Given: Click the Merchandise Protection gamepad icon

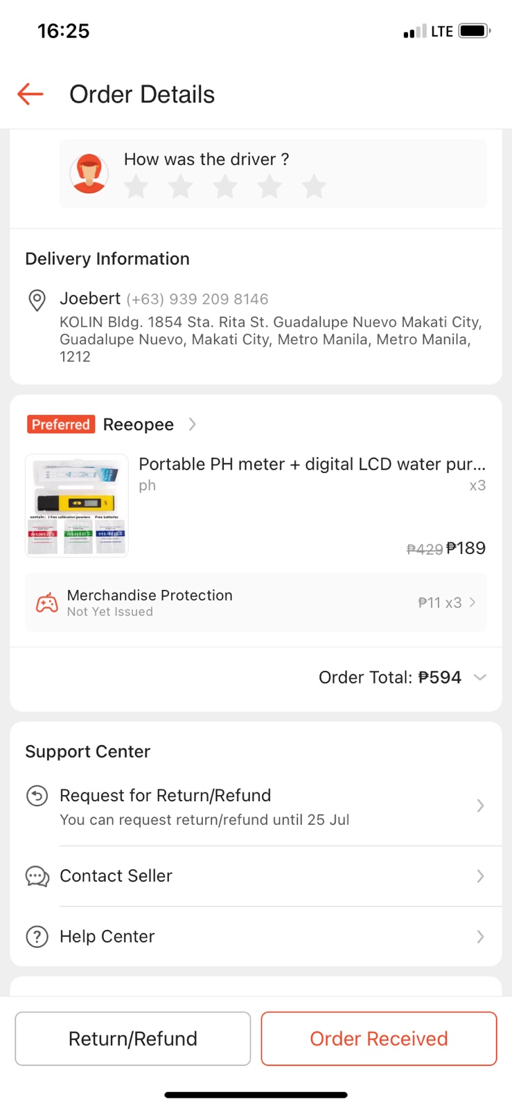Looking at the screenshot, I should (x=46, y=602).
